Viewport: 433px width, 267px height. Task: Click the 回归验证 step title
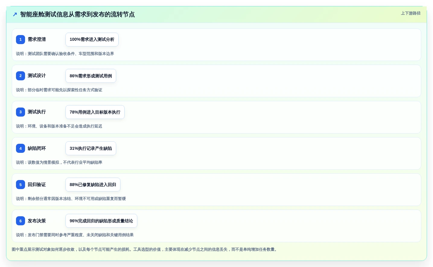tap(37, 185)
